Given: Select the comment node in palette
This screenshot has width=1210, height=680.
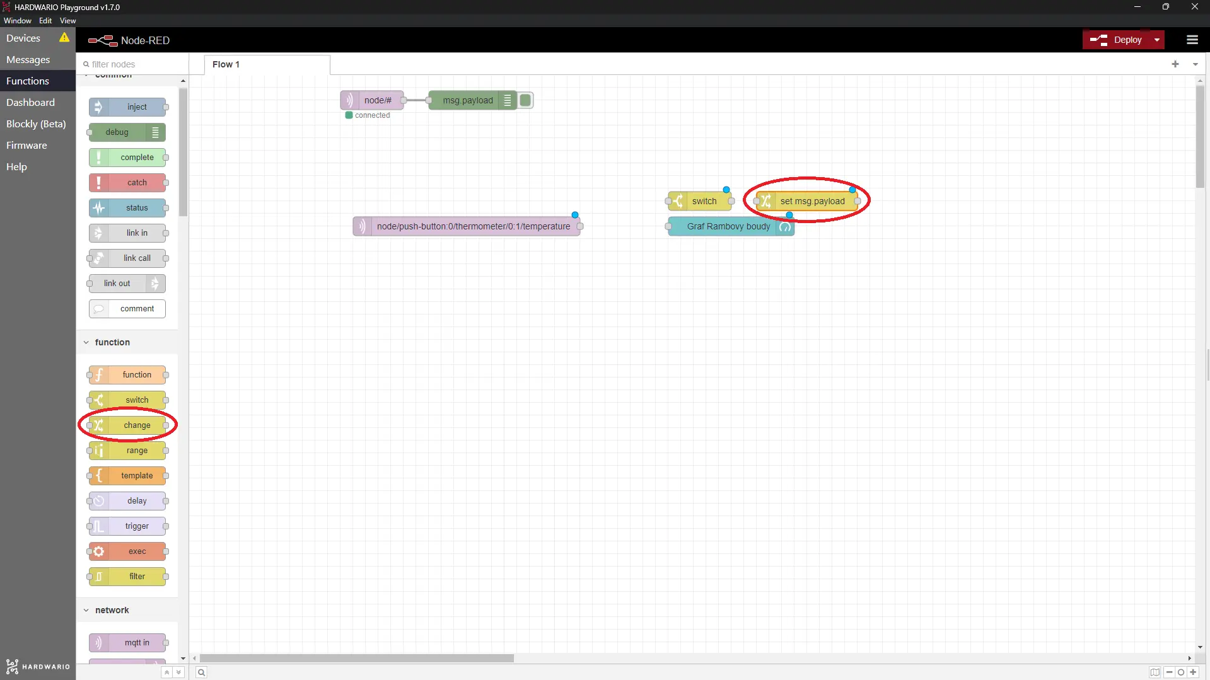Looking at the screenshot, I should click(127, 309).
